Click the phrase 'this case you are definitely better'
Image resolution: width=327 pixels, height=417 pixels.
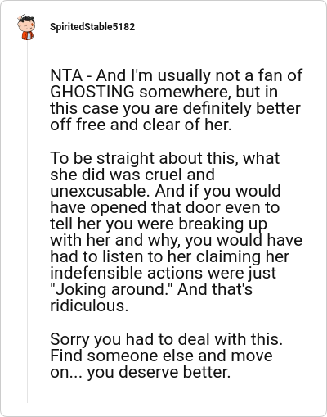click(175, 108)
